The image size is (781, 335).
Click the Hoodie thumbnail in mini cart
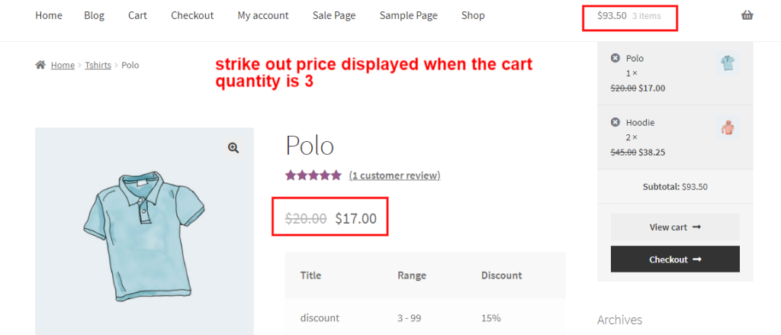(728, 127)
